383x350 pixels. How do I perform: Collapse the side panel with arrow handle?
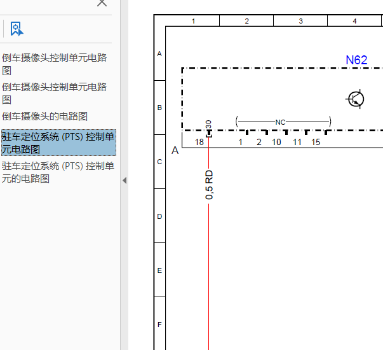pos(124,180)
